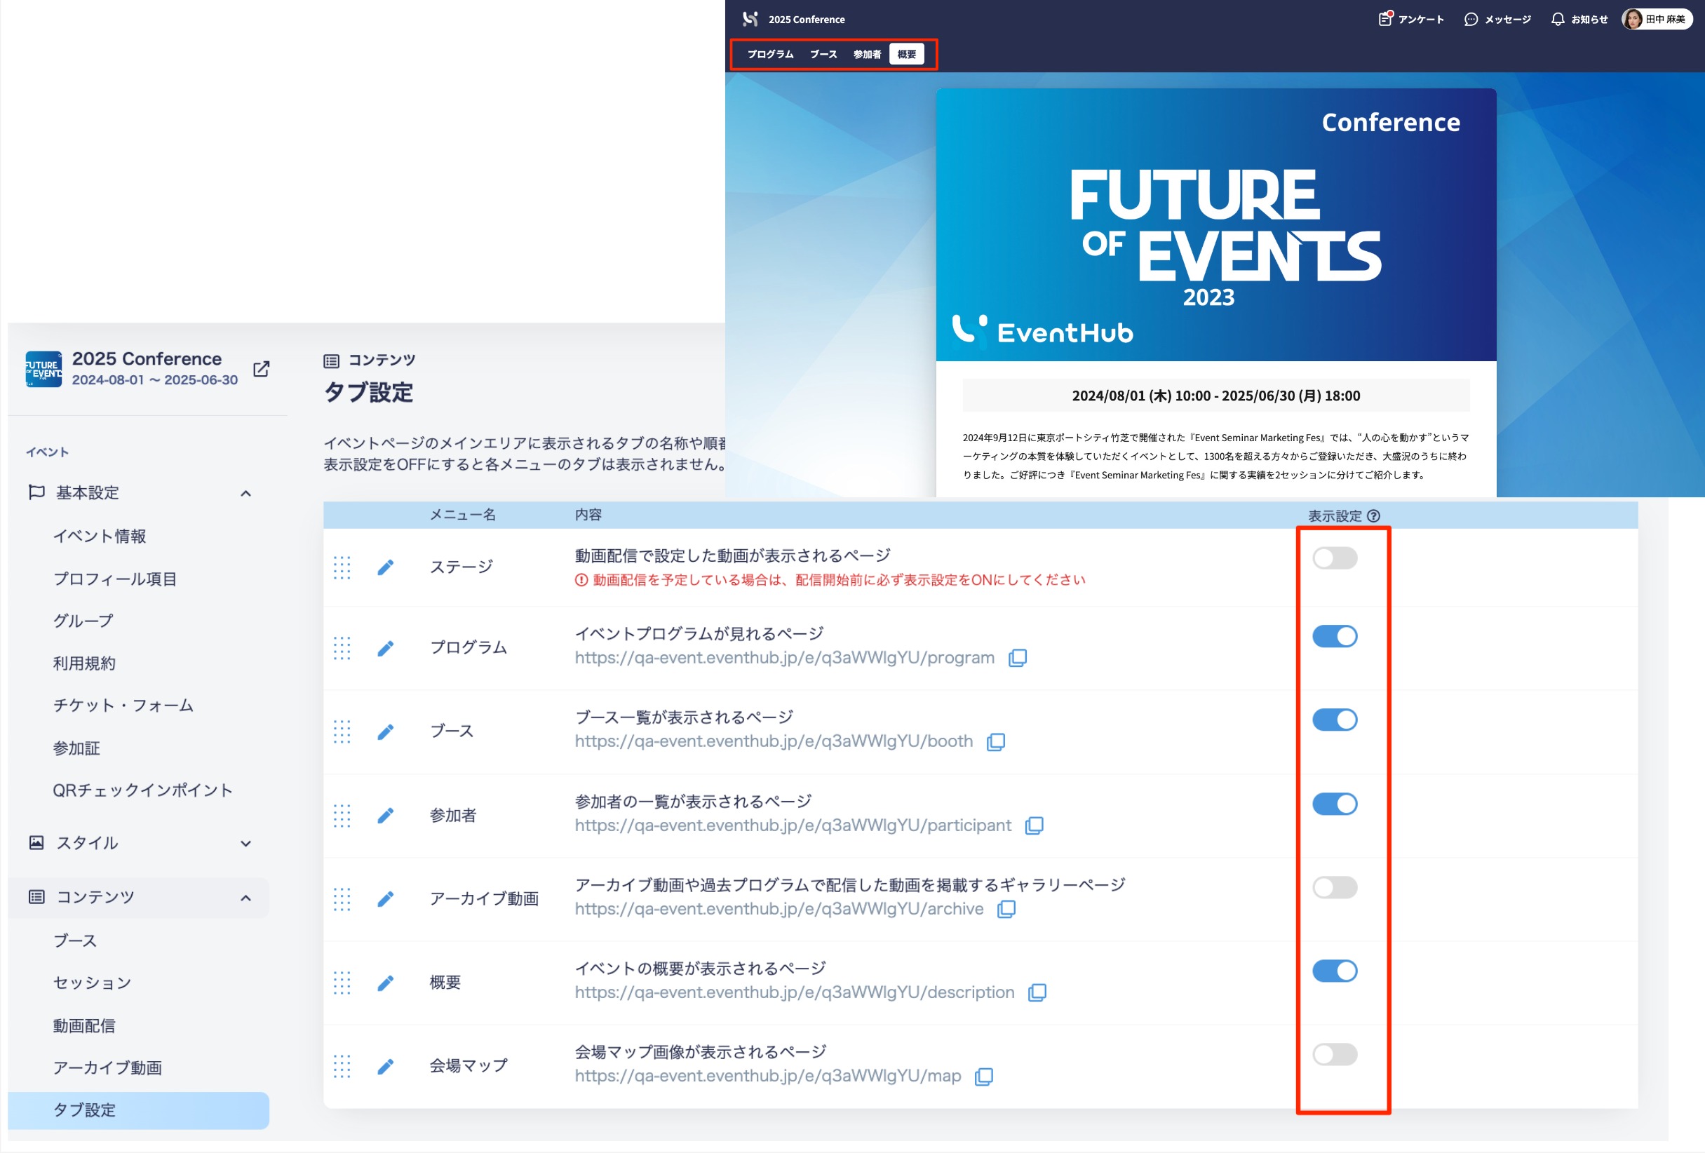This screenshot has height=1153, width=1705.
Task: Click edit pencil for プログラム row
Action: [x=385, y=648]
